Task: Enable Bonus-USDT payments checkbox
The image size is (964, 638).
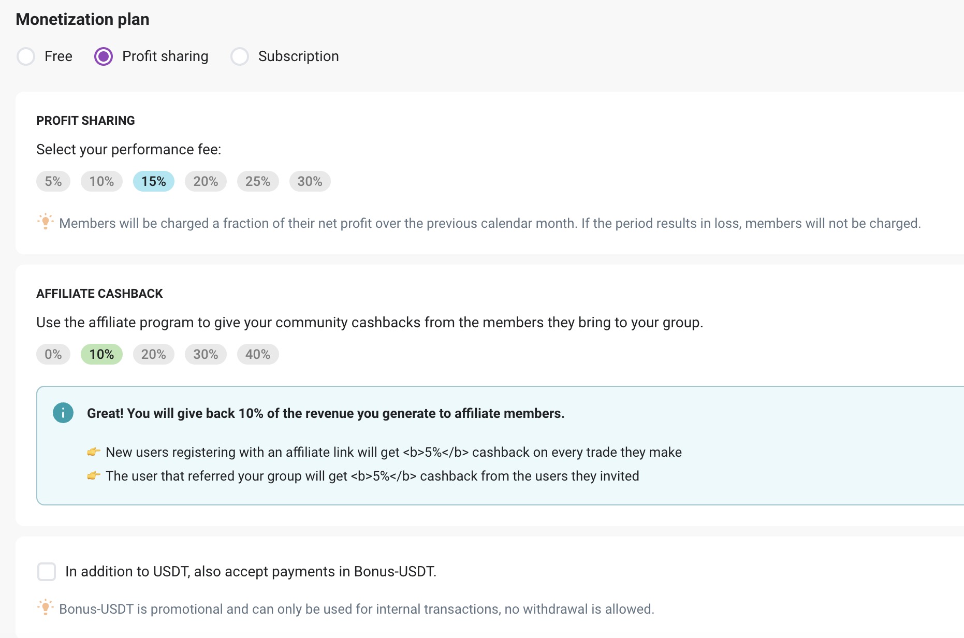Action: (47, 572)
